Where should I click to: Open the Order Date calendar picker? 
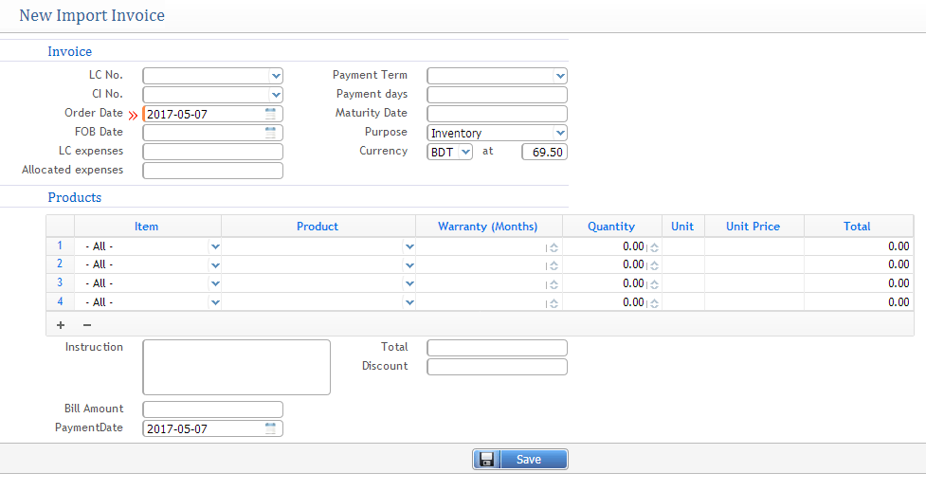tap(270, 114)
